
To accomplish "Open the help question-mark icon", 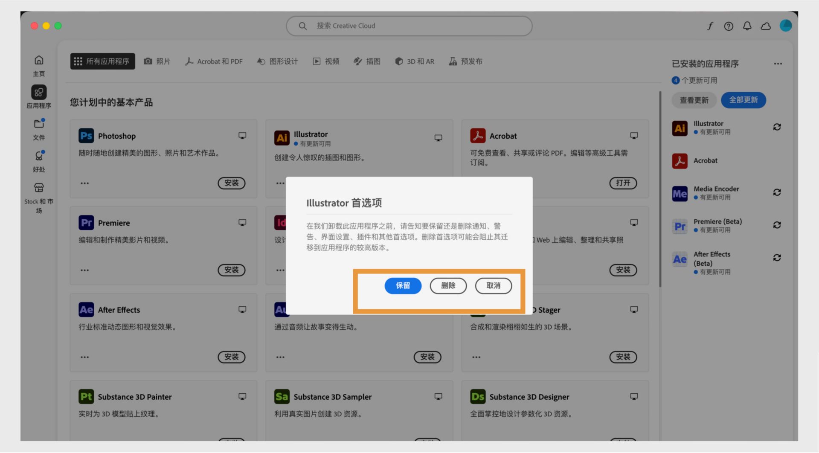I will tap(729, 26).
